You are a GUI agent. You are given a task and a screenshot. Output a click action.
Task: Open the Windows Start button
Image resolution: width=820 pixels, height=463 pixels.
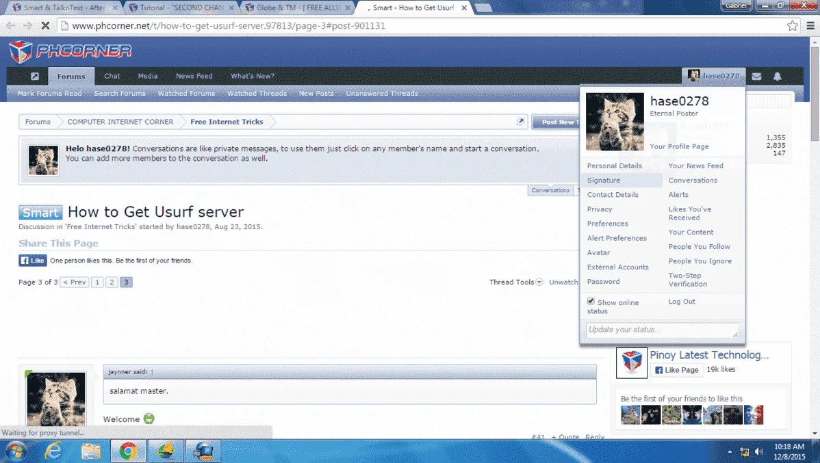tap(15, 451)
